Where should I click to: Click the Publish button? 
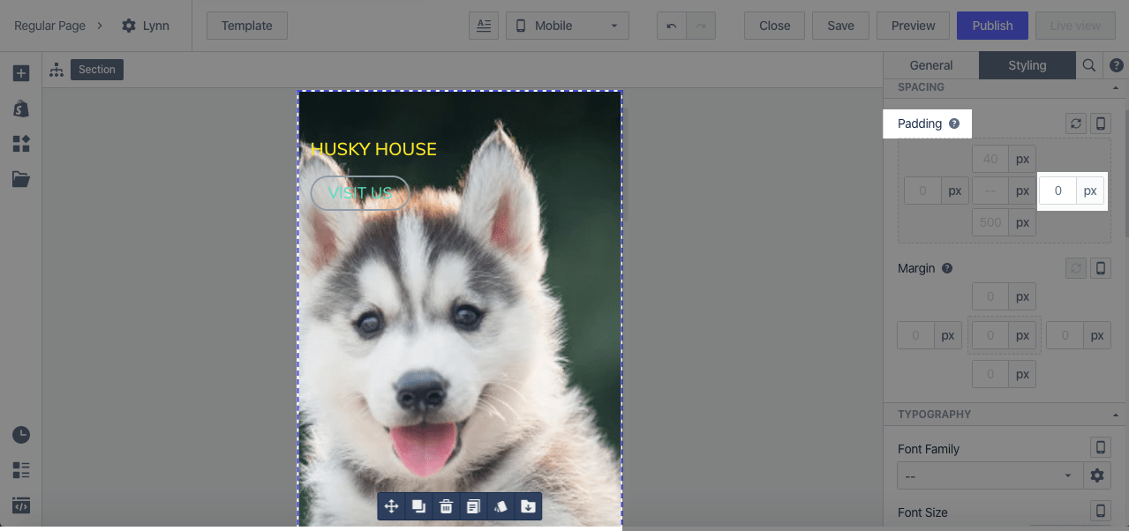pos(992,26)
